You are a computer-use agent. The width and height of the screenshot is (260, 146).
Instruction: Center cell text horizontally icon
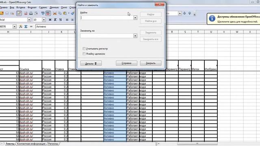72,20
